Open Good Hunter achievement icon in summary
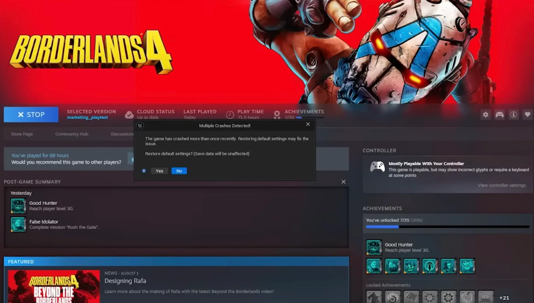 (18, 206)
